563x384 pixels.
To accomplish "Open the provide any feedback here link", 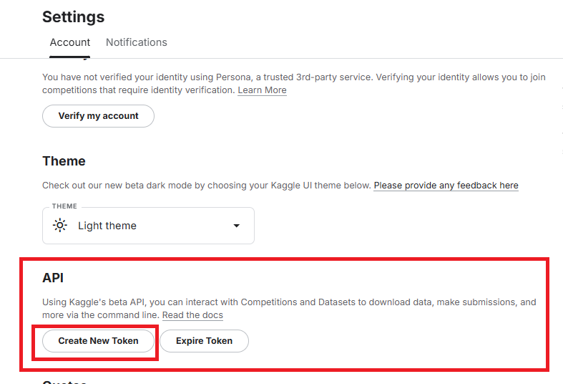I will 446,186.
